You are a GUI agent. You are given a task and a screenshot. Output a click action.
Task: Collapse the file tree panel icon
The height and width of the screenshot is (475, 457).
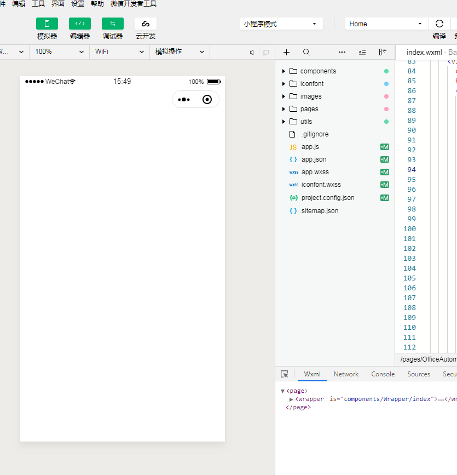pos(383,52)
